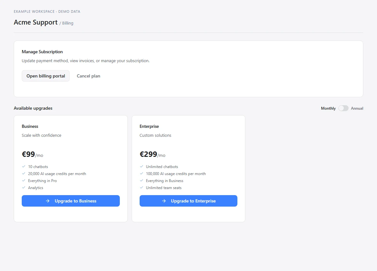Viewport: 377px width, 271px height.
Task: Click checkmark beside Everything in Business
Action: pyautogui.click(x=141, y=180)
